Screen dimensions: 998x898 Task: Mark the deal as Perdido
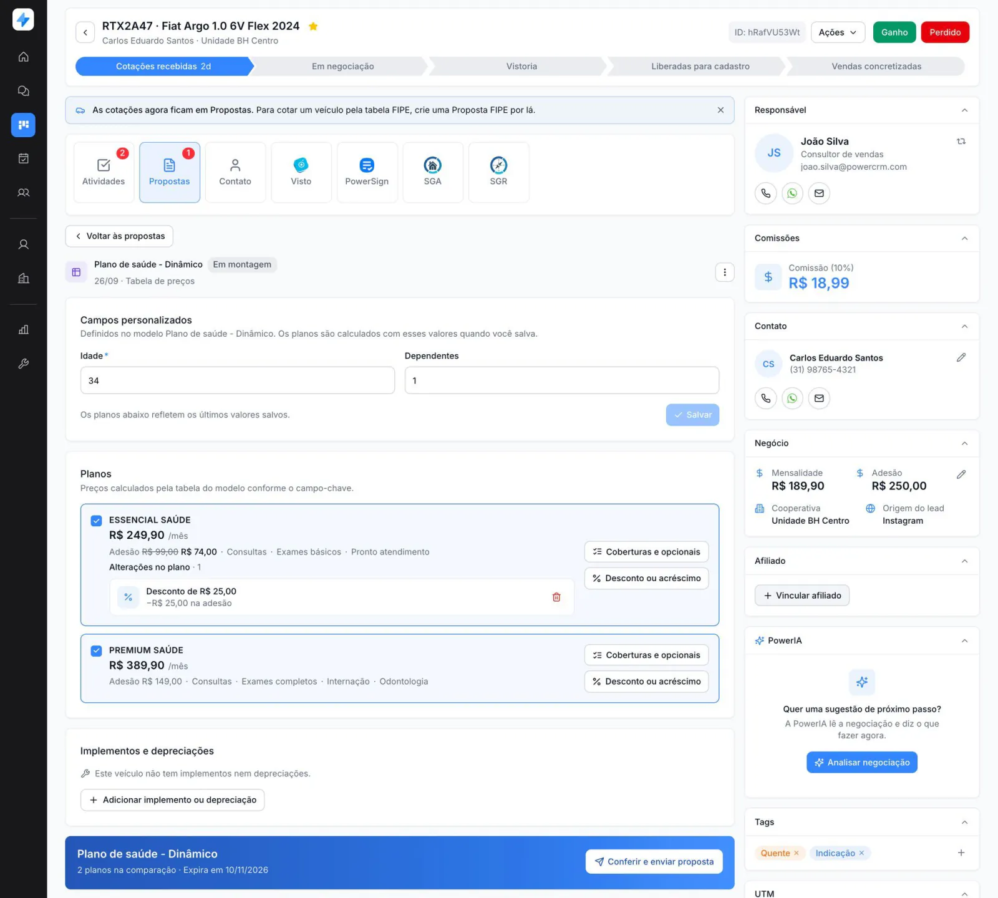pyautogui.click(x=945, y=32)
